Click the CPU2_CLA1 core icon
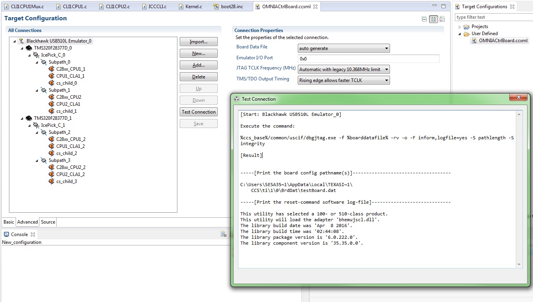This screenshot has height=302, width=533. coord(51,104)
